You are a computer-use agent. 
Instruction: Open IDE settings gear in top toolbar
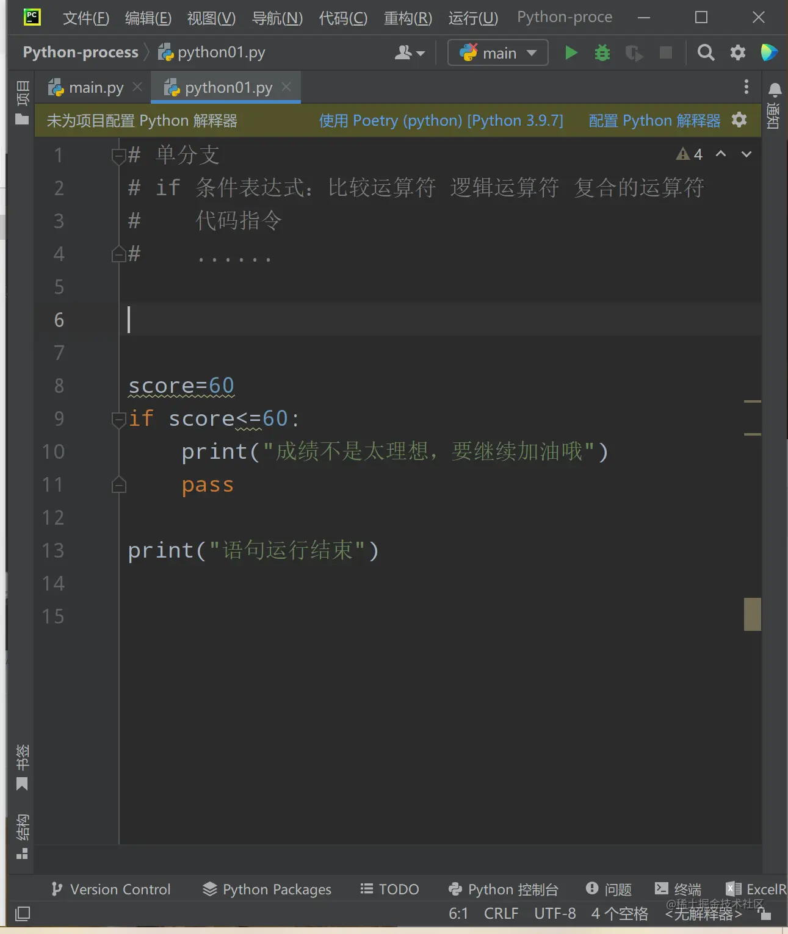pyautogui.click(x=738, y=53)
